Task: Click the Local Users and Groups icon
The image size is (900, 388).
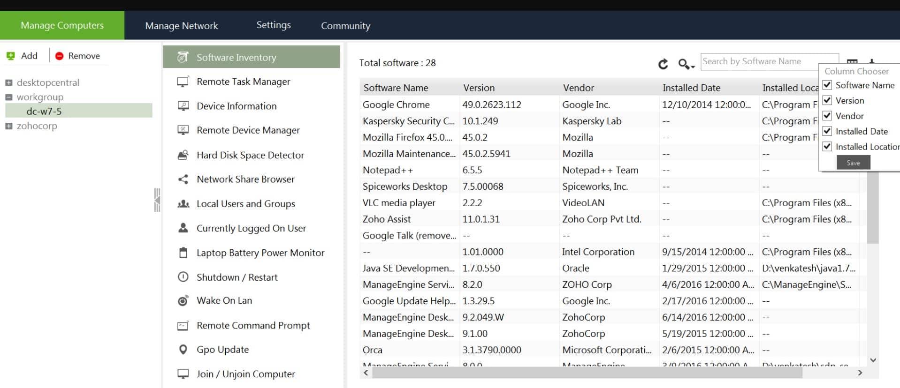Action: 183,203
